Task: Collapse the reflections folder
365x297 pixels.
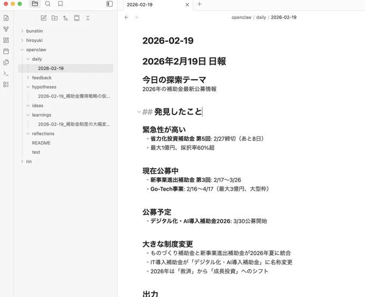Action: tap(28, 134)
